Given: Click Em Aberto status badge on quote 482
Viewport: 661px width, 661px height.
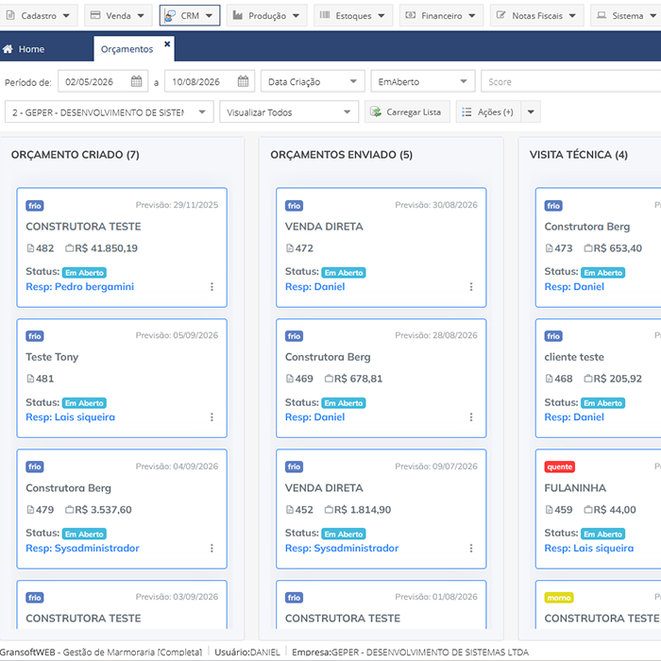Looking at the screenshot, I should click(x=84, y=273).
